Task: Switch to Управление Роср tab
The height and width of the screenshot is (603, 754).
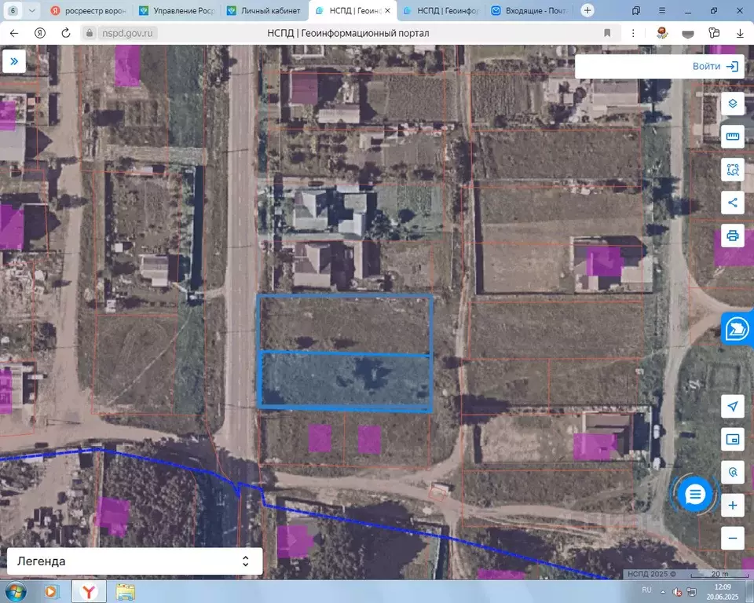Action: click(177, 10)
